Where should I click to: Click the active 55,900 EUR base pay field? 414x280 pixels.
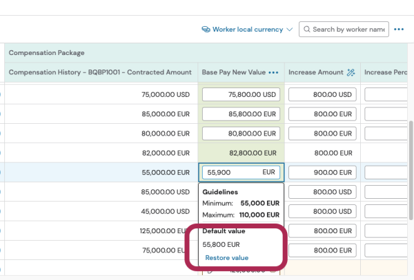click(241, 173)
